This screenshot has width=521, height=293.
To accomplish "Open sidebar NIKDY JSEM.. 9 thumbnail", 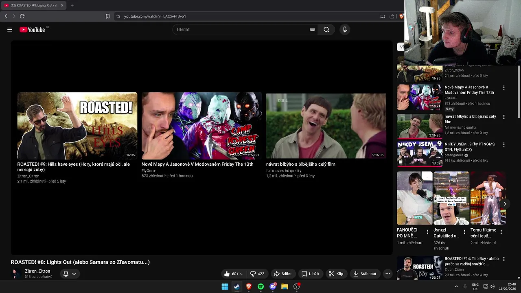I will [x=419, y=154].
